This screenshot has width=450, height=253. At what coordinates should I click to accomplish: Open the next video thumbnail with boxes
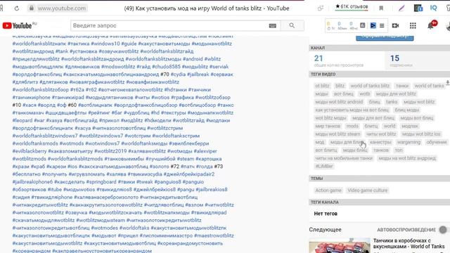tap(340, 245)
